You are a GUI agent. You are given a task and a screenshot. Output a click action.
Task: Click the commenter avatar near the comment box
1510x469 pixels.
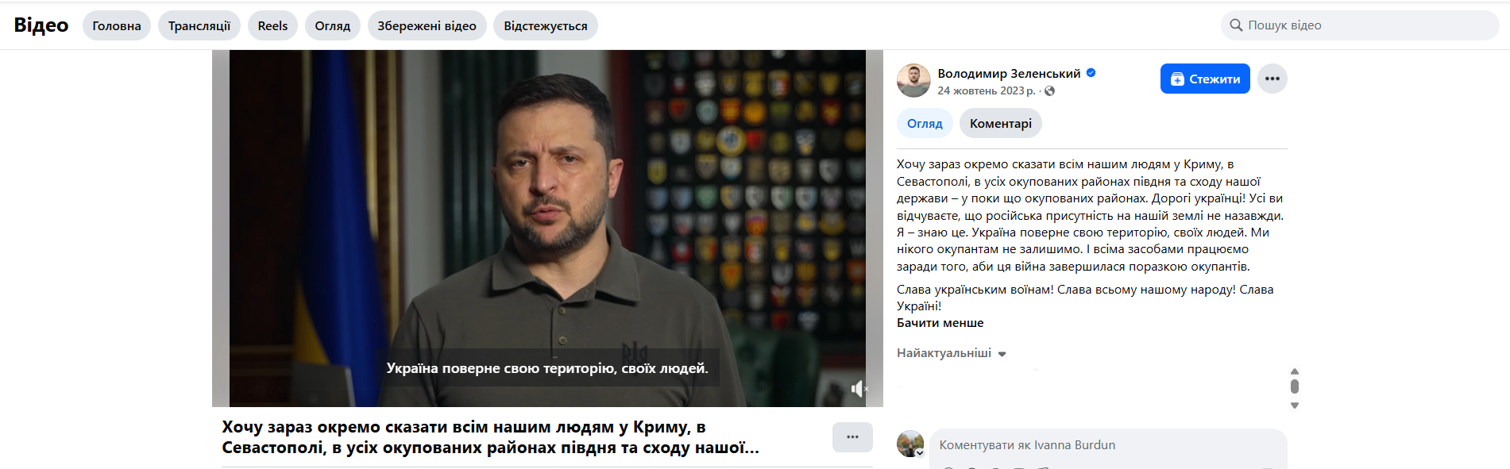[910, 444]
